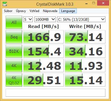Click the Seq write result 73.14

(85, 37)
